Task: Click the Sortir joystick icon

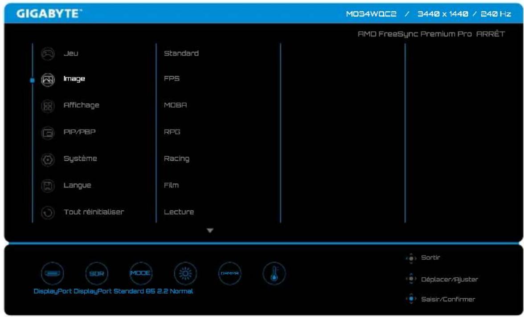Action: coord(411,258)
